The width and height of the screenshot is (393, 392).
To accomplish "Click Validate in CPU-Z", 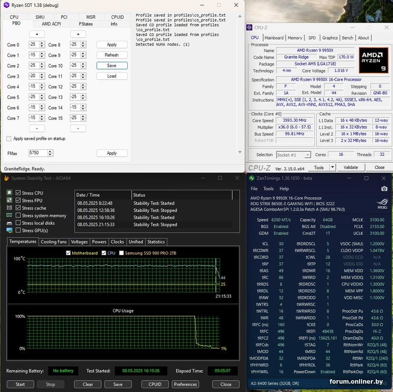I will [x=351, y=167].
